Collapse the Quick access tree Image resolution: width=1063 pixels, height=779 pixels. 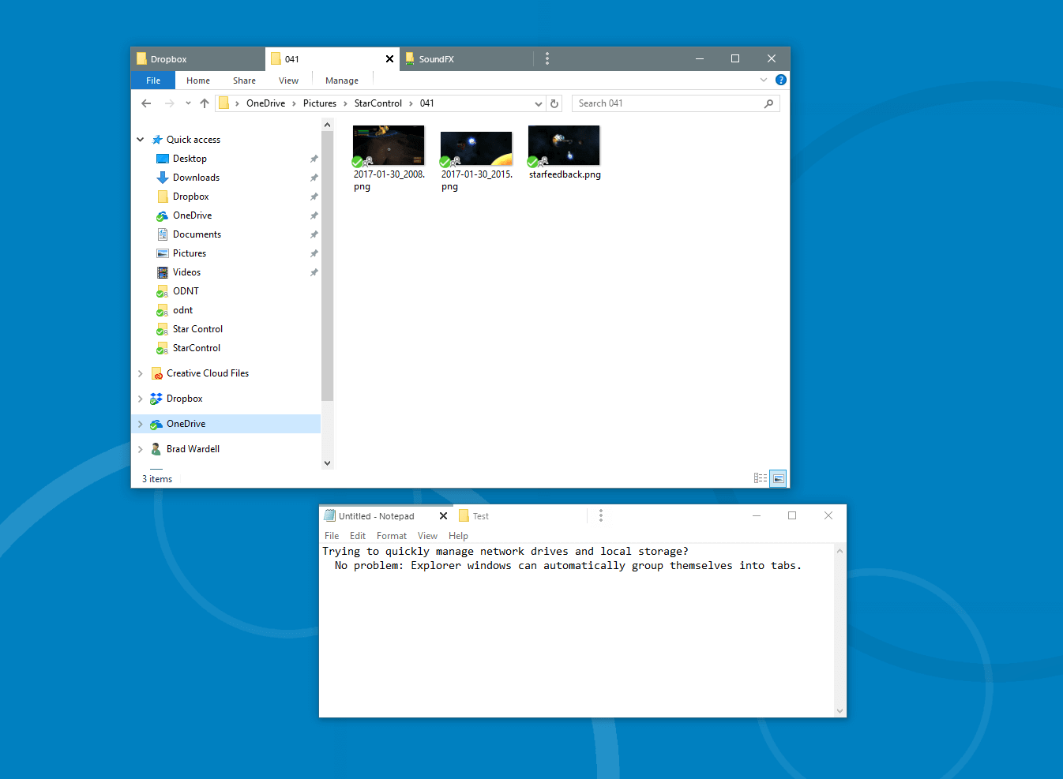point(141,140)
